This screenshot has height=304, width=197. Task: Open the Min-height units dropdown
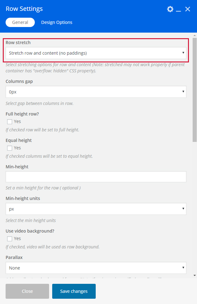[96, 209]
